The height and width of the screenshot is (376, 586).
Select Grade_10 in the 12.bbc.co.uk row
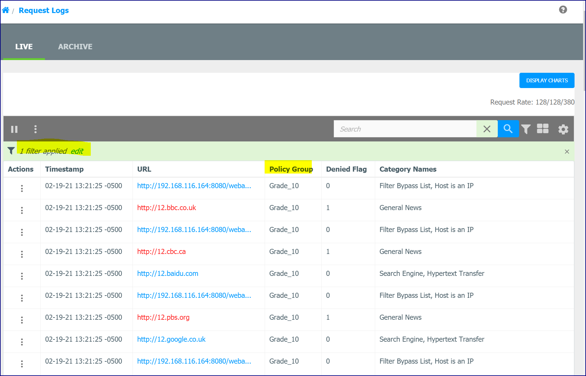(284, 208)
